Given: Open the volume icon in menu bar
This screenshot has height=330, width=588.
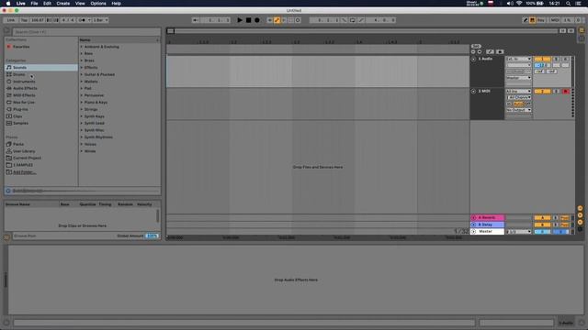Looking at the screenshot, I should 510,4.
